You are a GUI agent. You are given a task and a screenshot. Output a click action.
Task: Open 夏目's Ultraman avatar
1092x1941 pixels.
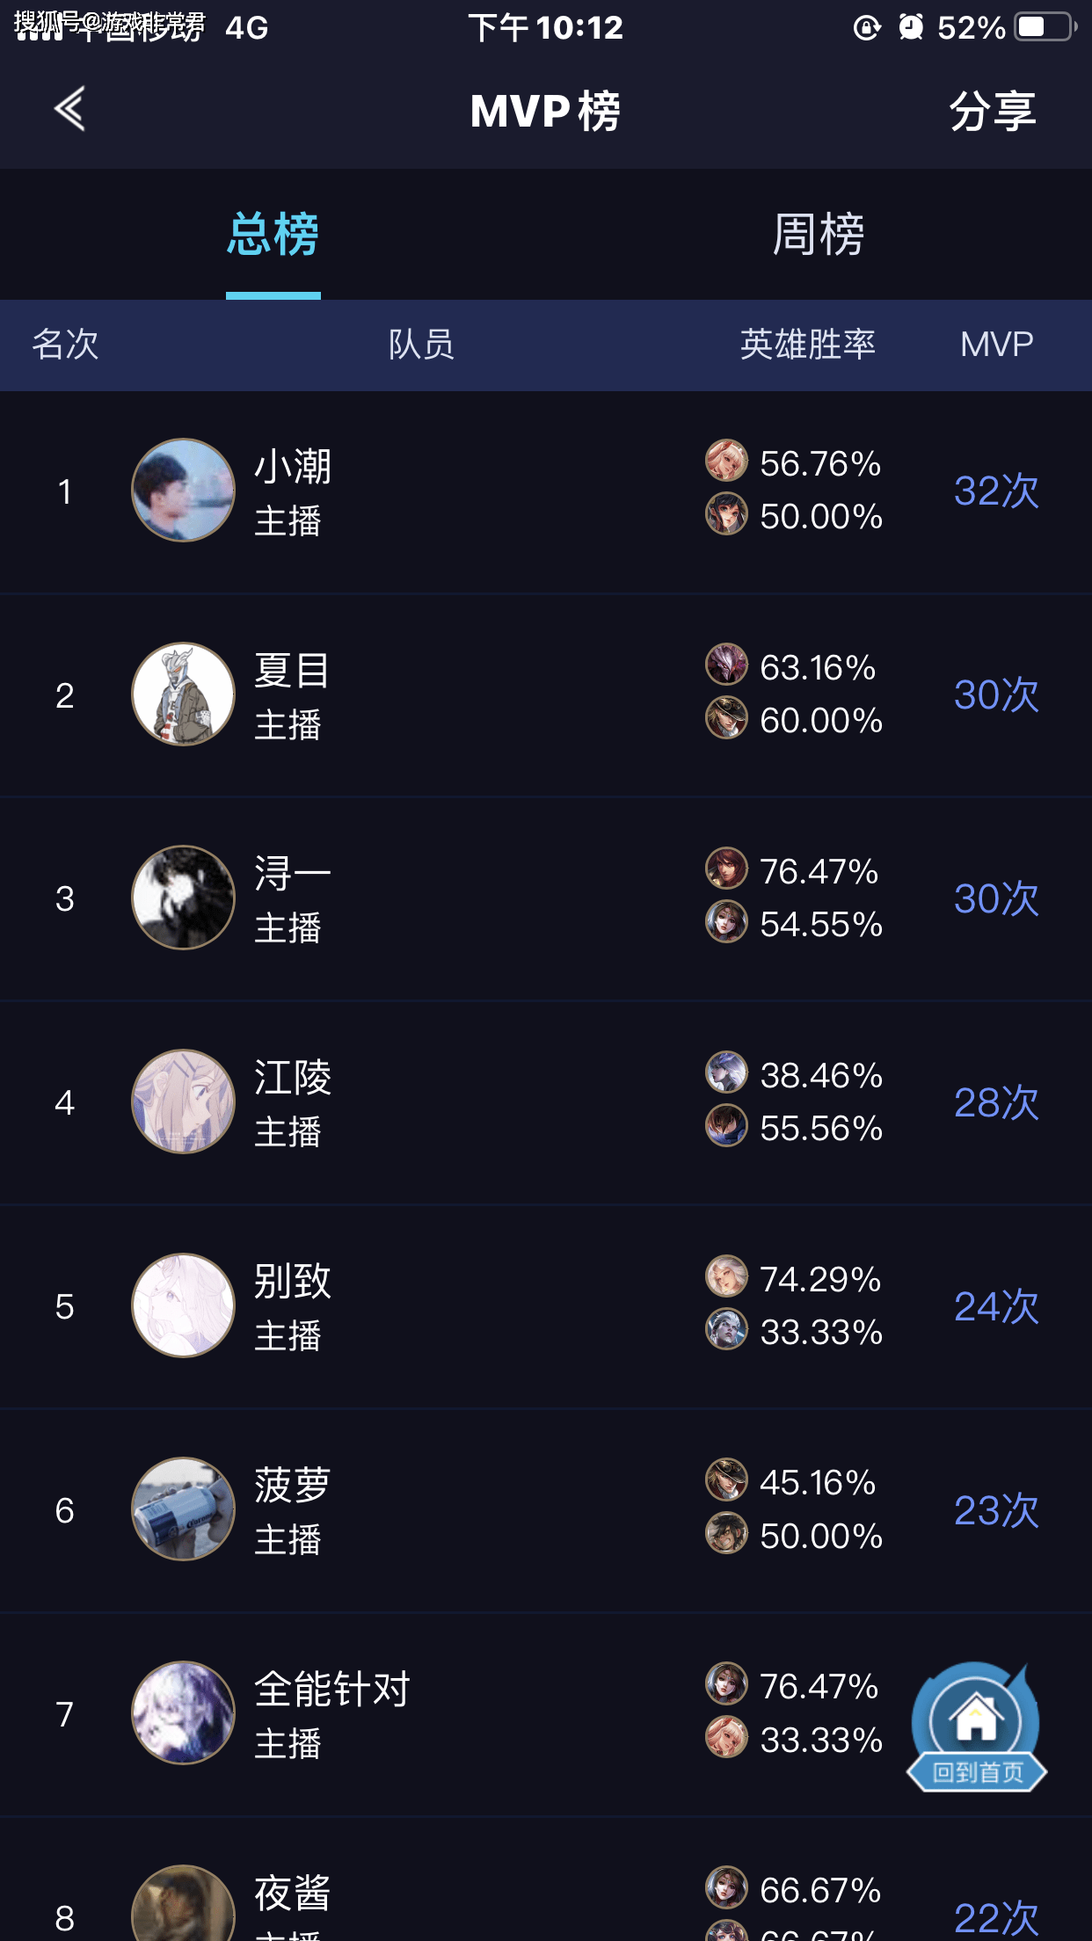pos(183,694)
